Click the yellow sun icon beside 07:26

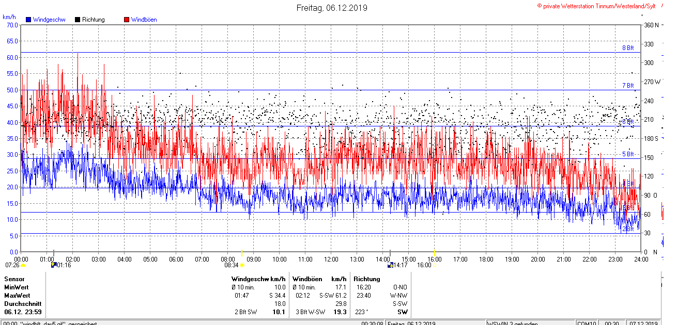click(23, 265)
